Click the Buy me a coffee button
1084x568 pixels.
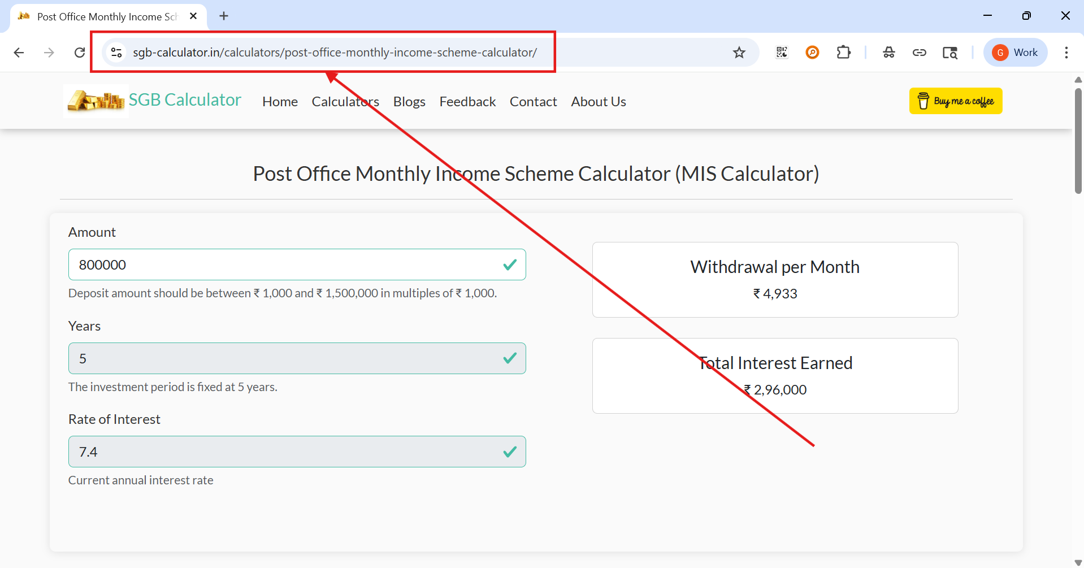955,101
